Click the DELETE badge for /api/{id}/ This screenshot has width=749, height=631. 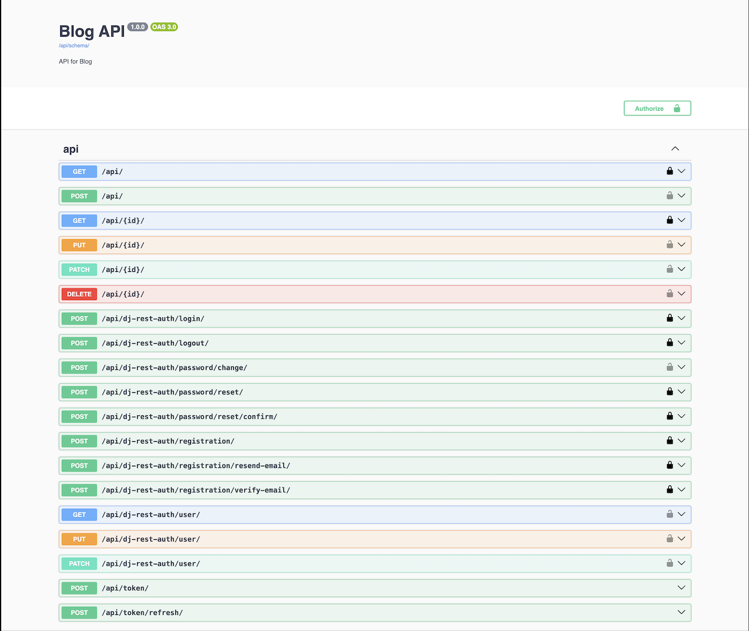(79, 294)
